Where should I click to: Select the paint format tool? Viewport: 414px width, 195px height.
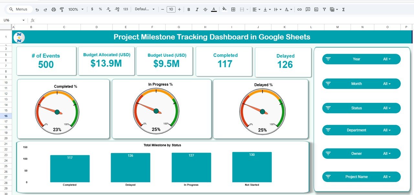pos(61,9)
